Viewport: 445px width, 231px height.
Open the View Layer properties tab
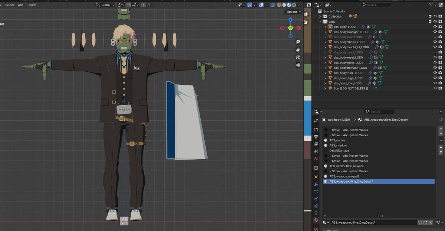pyautogui.click(x=316, y=144)
